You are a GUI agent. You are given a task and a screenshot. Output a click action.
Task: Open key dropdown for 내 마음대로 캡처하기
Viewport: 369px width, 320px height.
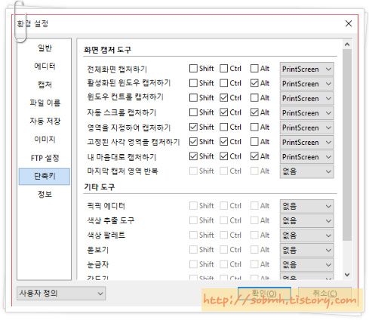[x=307, y=157]
